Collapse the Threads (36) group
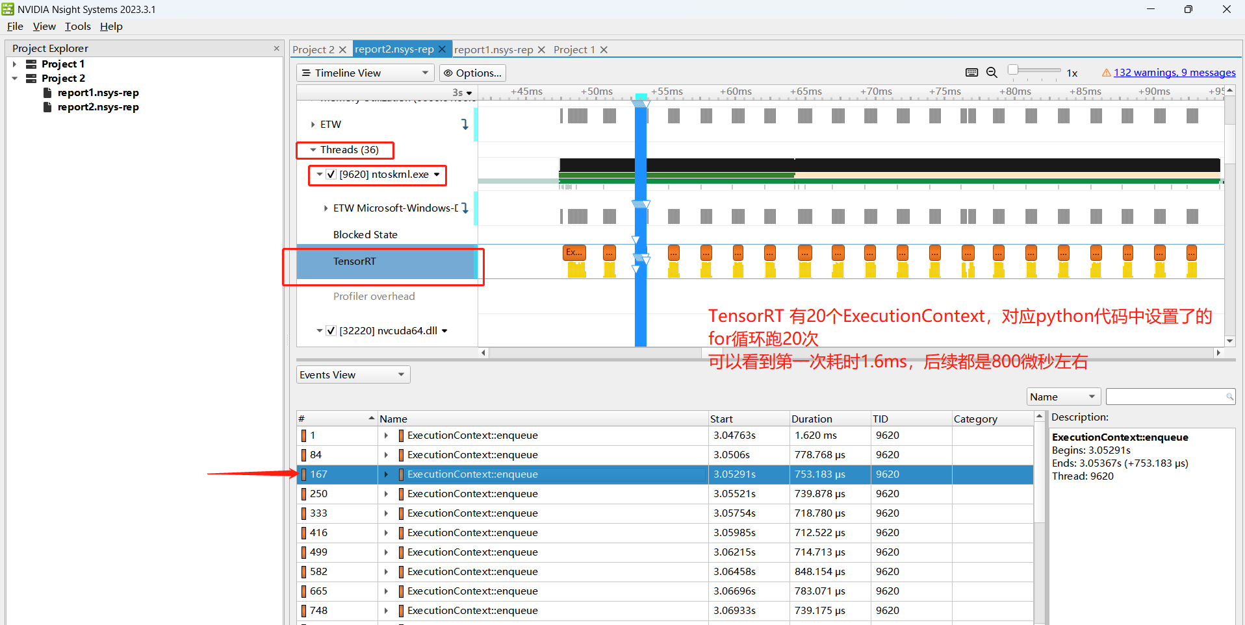This screenshot has height=625, width=1245. click(x=313, y=150)
